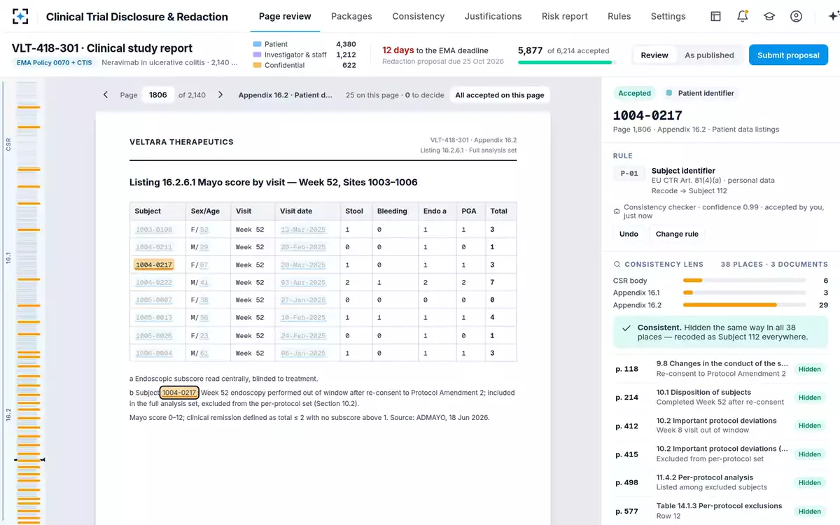Image resolution: width=840 pixels, height=525 pixels.
Task: Click the Change rule button
Action: coord(677,234)
